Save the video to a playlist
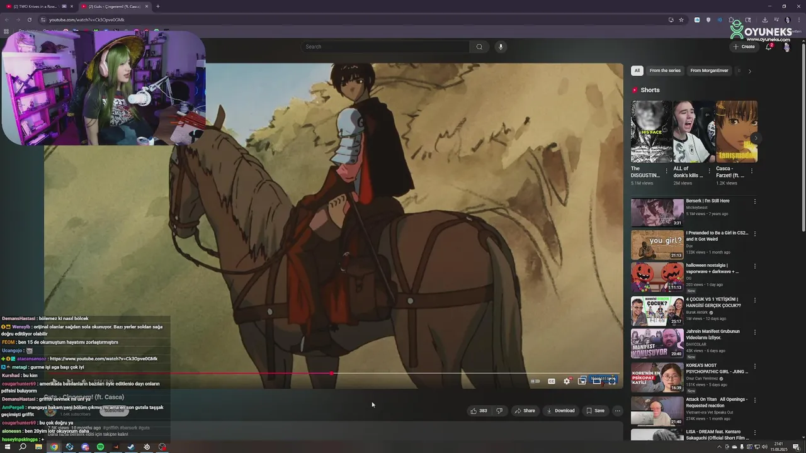 coord(595,411)
